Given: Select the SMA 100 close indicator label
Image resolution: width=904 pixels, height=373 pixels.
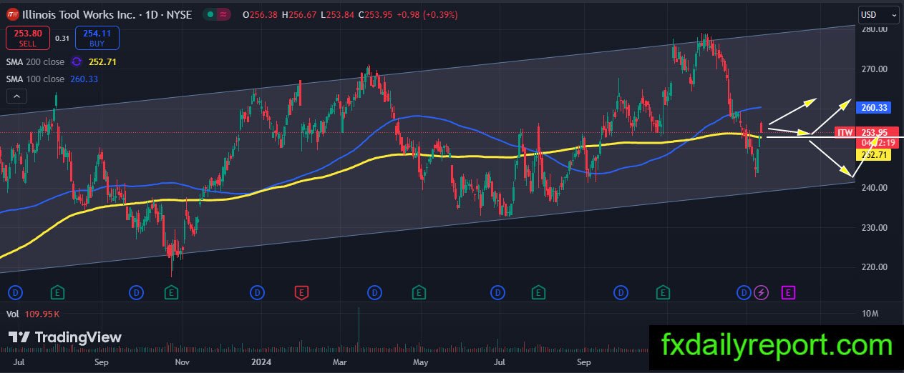Looking at the screenshot, I should pyautogui.click(x=35, y=79).
